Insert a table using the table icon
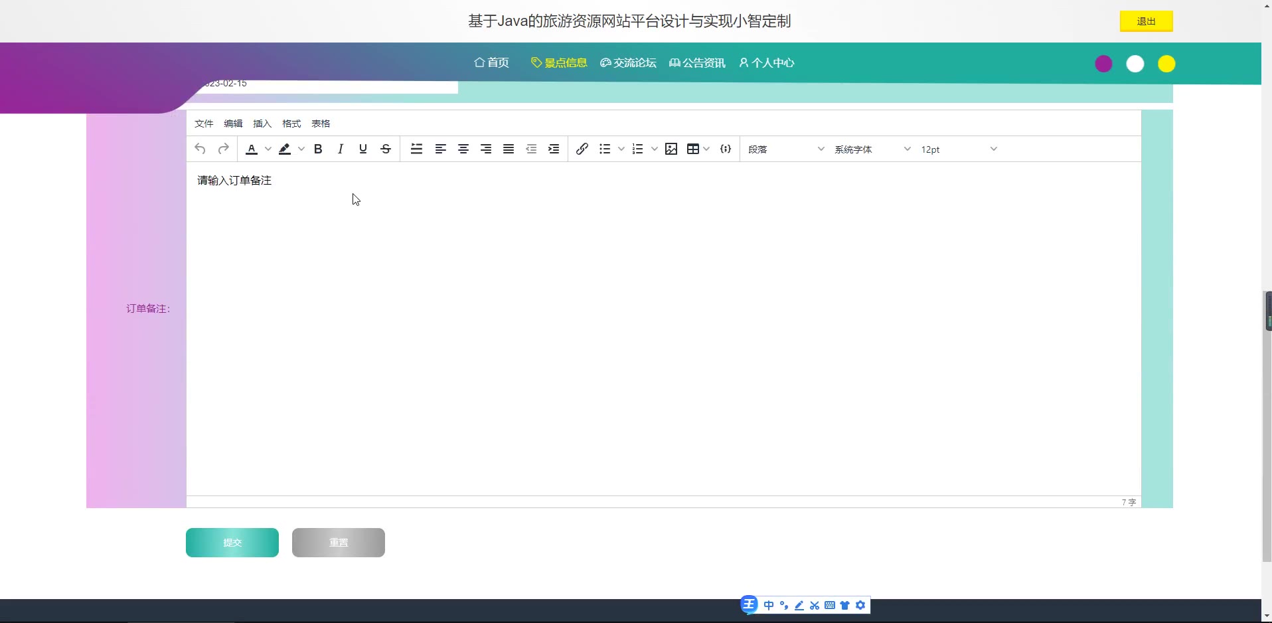Image resolution: width=1272 pixels, height=623 pixels. tap(693, 149)
